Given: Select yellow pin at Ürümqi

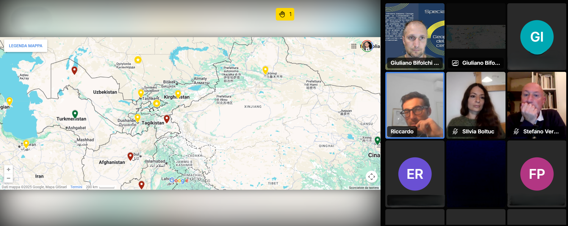Looking at the screenshot, I should [265, 70].
